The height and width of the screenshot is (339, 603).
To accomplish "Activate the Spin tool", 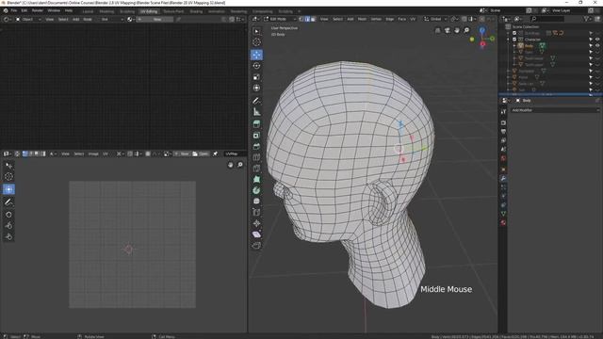I will click(x=256, y=190).
